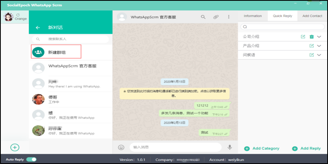Edit the 问候语 category
Screen dimensions: 328x164
click(312, 55)
